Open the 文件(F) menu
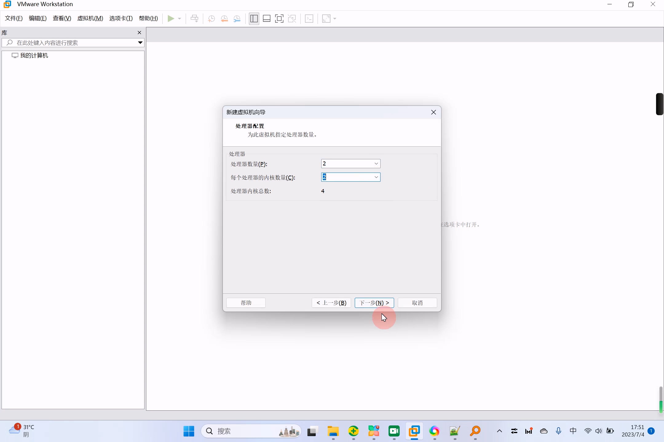 (x=14, y=18)
